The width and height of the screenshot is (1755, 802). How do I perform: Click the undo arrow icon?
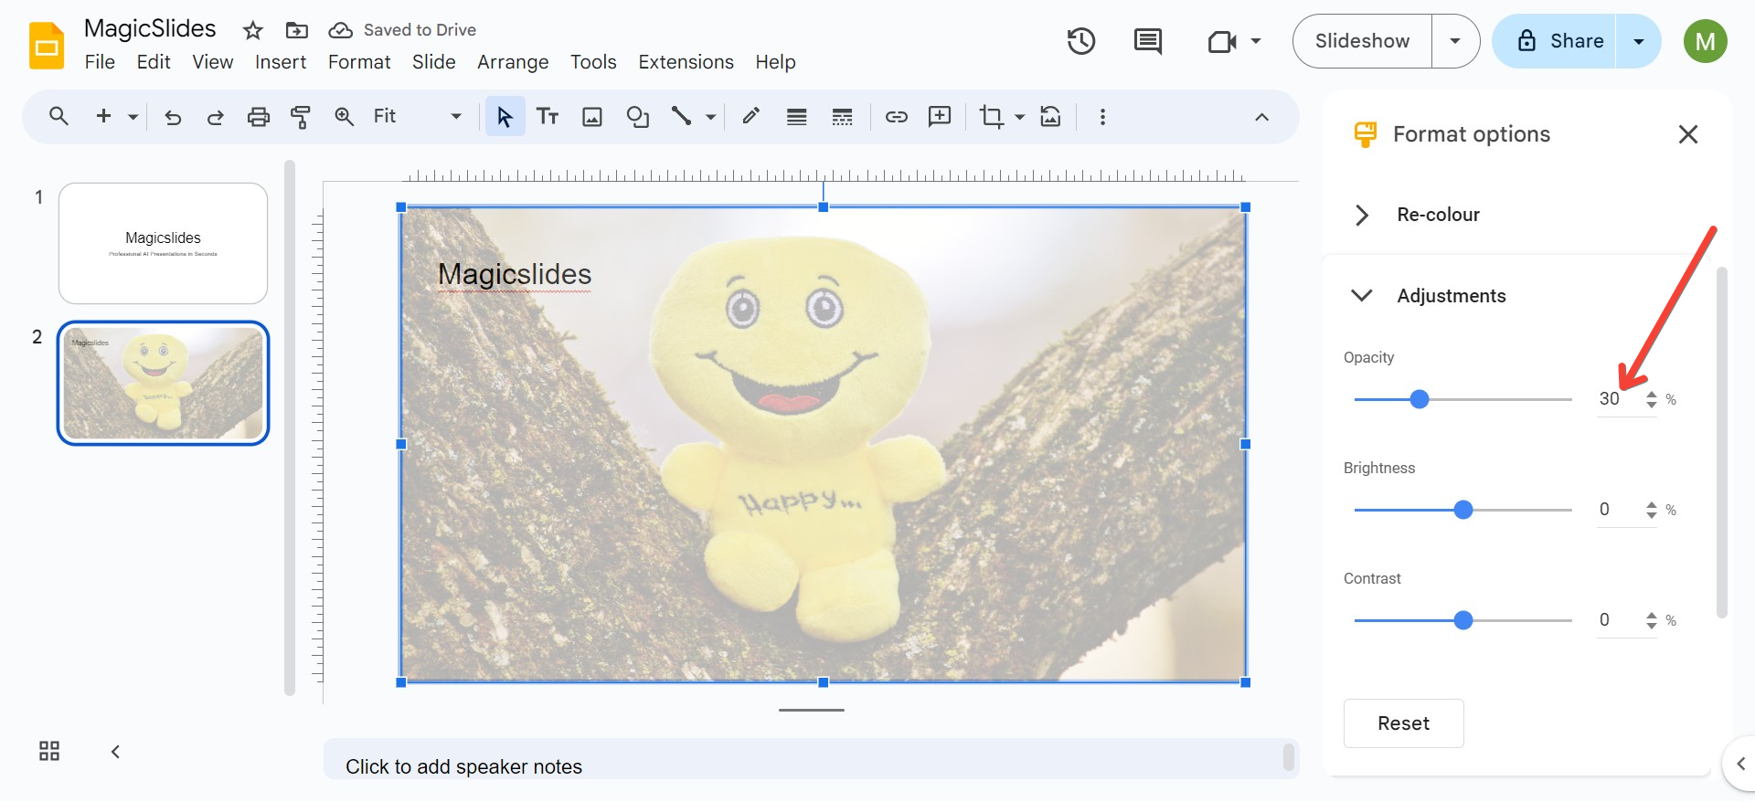(173, 117)
